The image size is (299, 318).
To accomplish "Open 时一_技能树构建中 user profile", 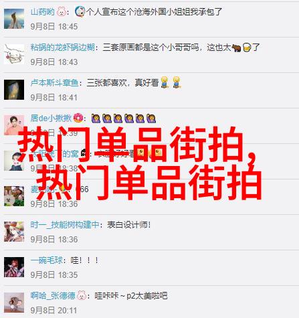I will [65, 225].
